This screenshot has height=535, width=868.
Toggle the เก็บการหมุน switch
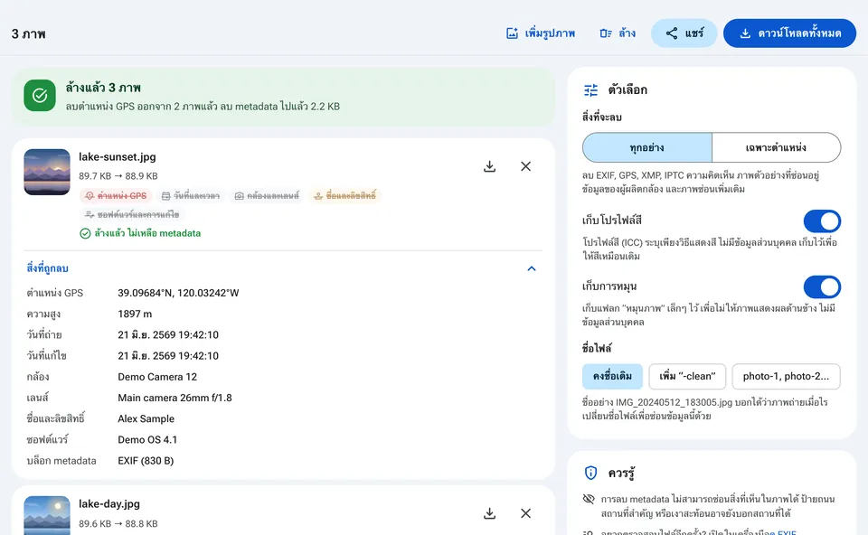[822, 287]
